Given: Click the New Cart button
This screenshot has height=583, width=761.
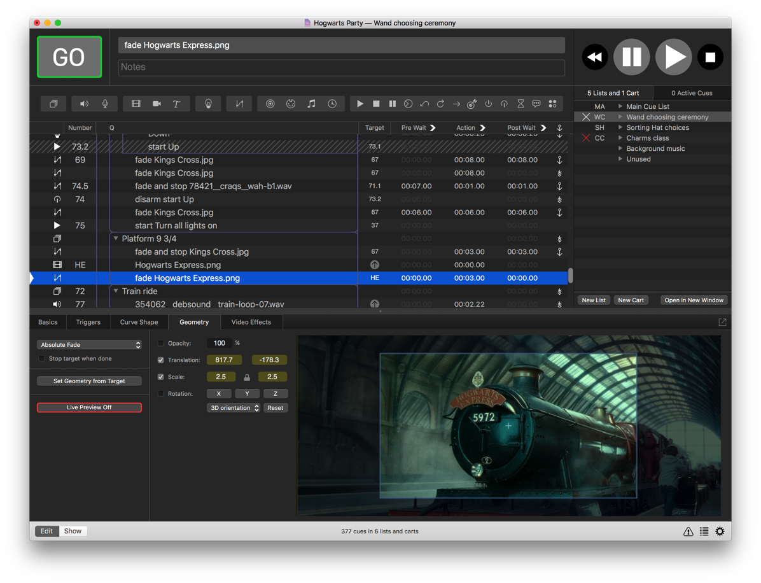Looking at the screenshot, I should point(631,300).
